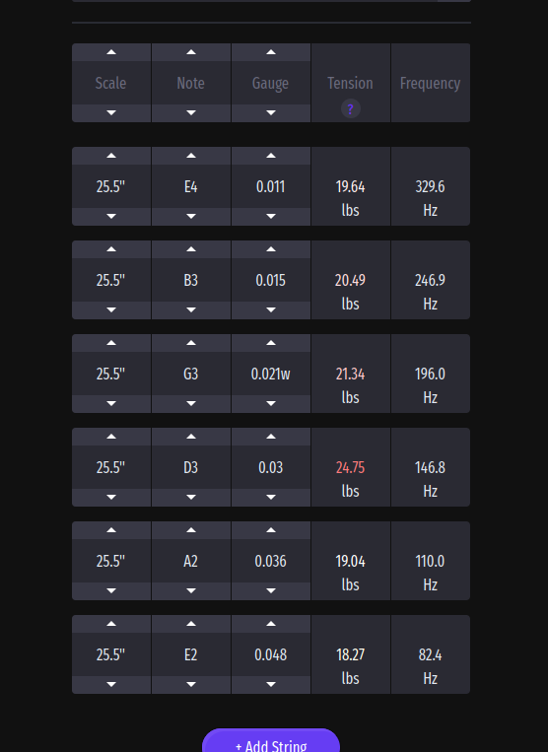Decrease the gauge of the G3 string
Image resolution: width=548 pixels, height=752 pixels.
pos(271,404)
